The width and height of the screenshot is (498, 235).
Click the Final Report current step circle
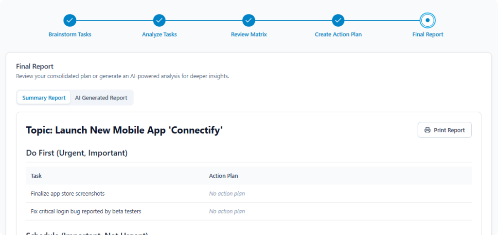coord(427,20)
